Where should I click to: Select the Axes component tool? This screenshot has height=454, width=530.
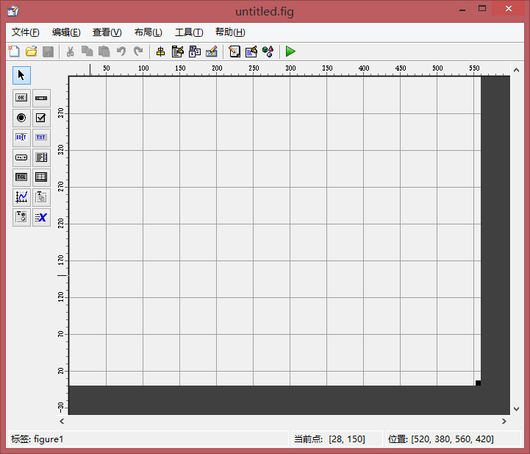click(21, 196)
